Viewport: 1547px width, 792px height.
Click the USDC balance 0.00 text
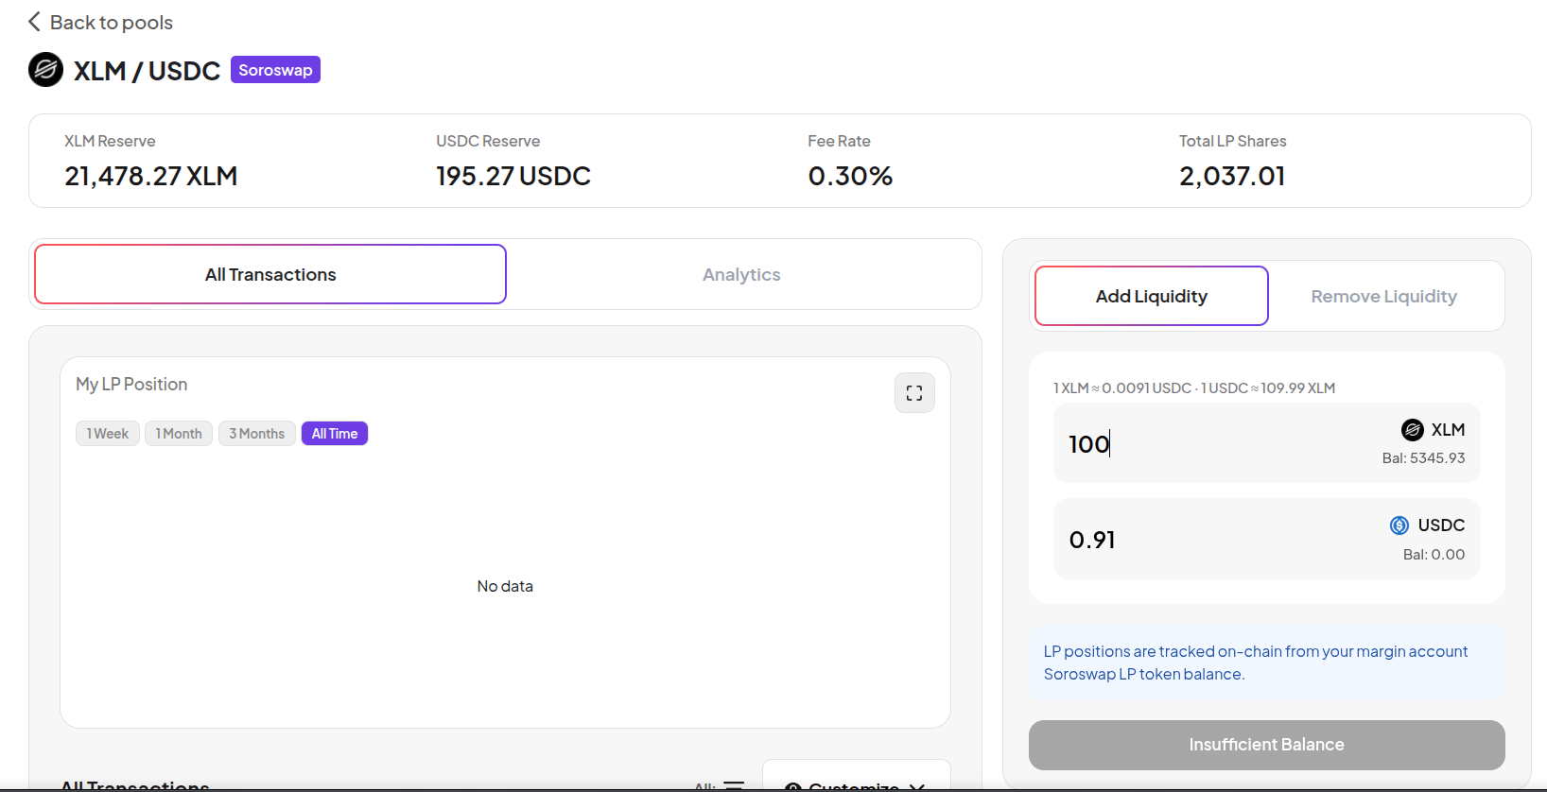click(1434, 555)
